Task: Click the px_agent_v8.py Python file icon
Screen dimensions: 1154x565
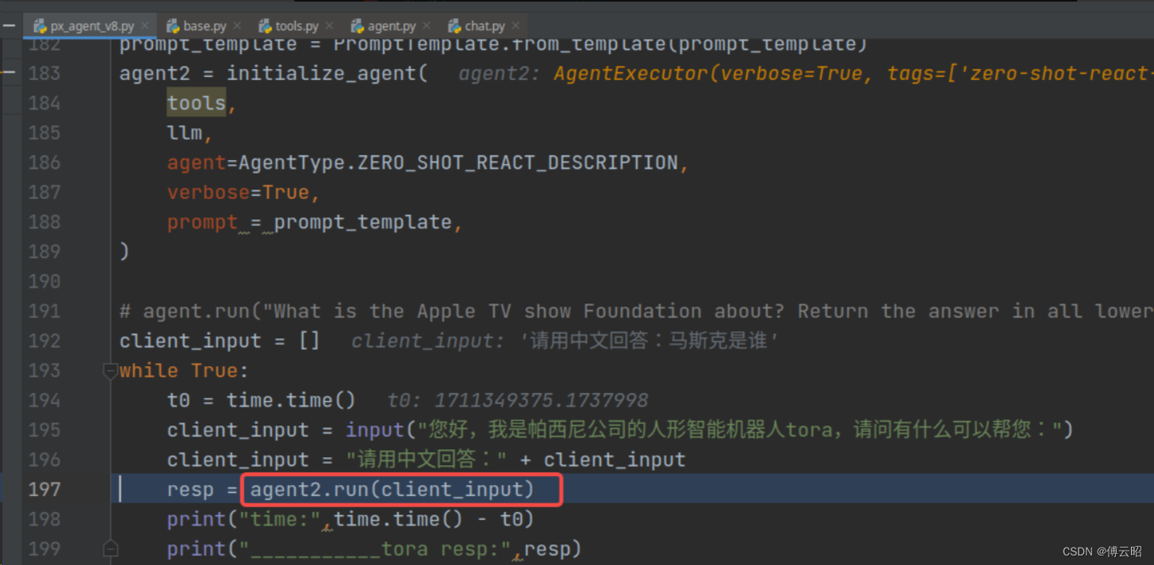Action: pyautogui.click(x=40, y=26)
